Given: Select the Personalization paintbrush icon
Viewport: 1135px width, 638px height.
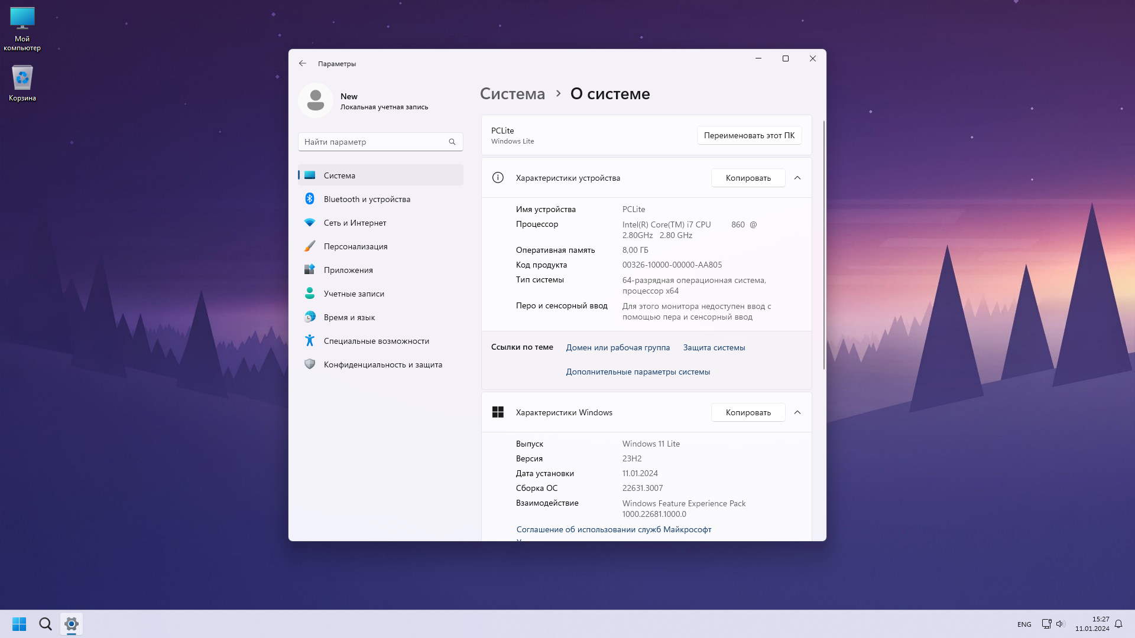Looking at the screenshot, I should (x=309, y=246).
